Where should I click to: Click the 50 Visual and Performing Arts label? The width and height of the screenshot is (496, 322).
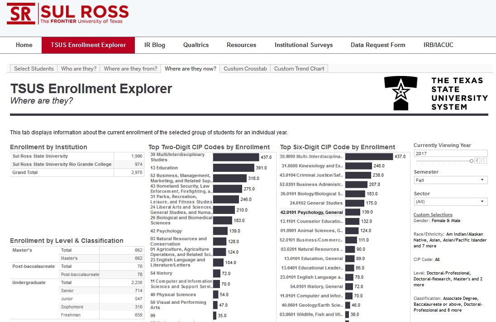pos(178,305)
